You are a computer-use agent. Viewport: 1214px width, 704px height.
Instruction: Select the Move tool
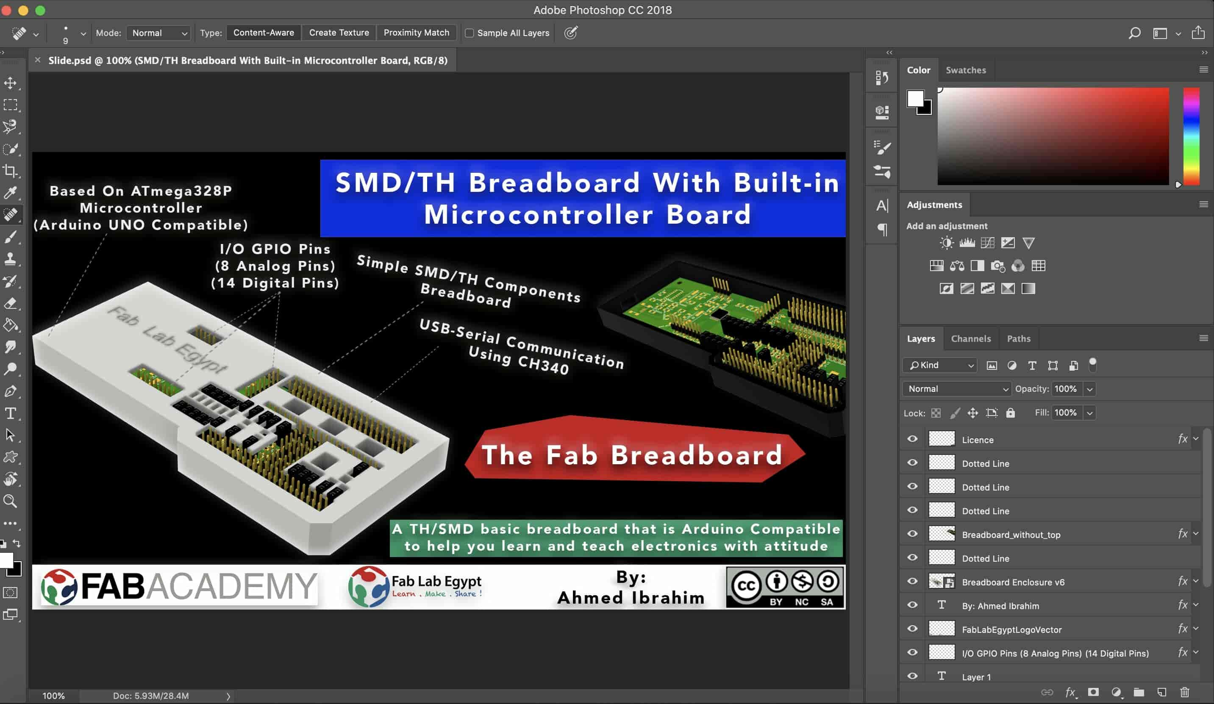[x=10, y=83]
